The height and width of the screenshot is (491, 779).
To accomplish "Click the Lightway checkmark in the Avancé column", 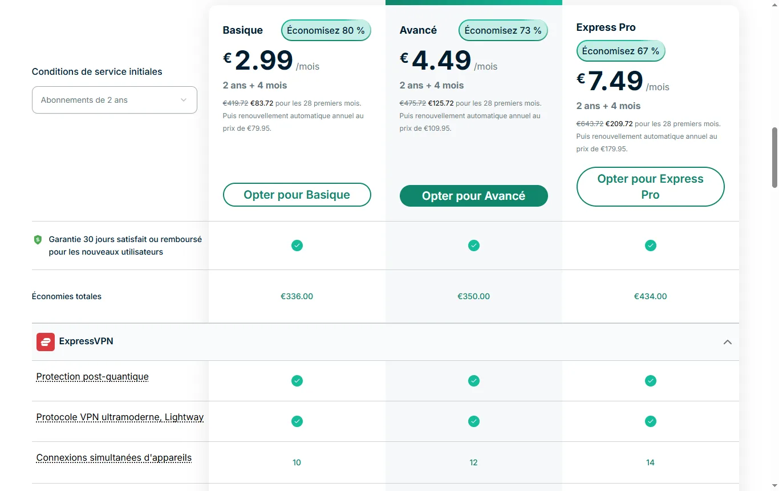I will [x=474, y=421].
